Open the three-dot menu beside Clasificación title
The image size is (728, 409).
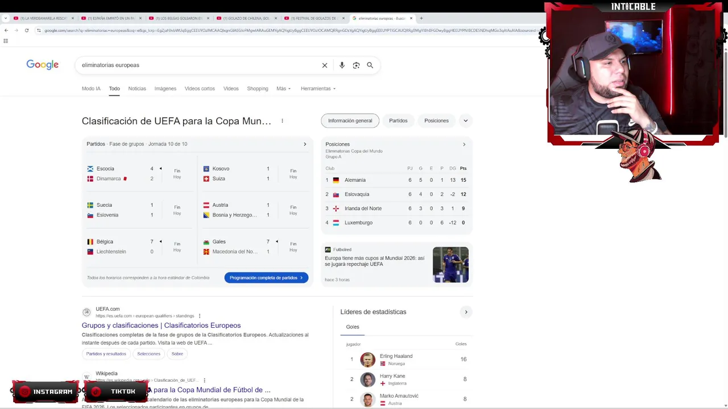point(282,121)
